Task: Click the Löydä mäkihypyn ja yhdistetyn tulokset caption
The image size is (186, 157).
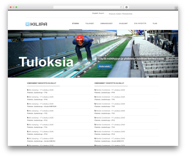Action: coord(131,59)
